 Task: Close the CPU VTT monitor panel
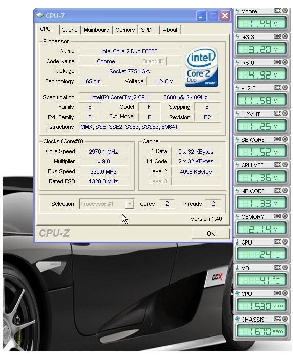(x=285, y=164)
